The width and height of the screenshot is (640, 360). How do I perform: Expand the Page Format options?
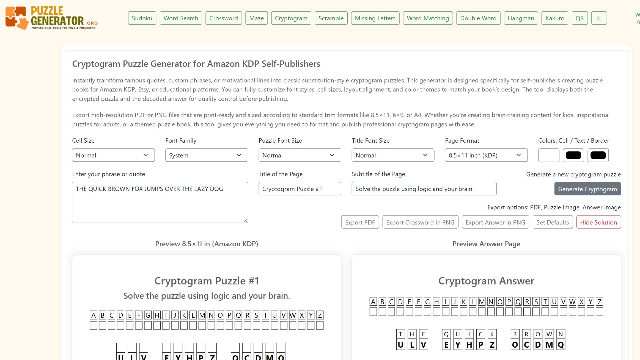click(486, 155)
